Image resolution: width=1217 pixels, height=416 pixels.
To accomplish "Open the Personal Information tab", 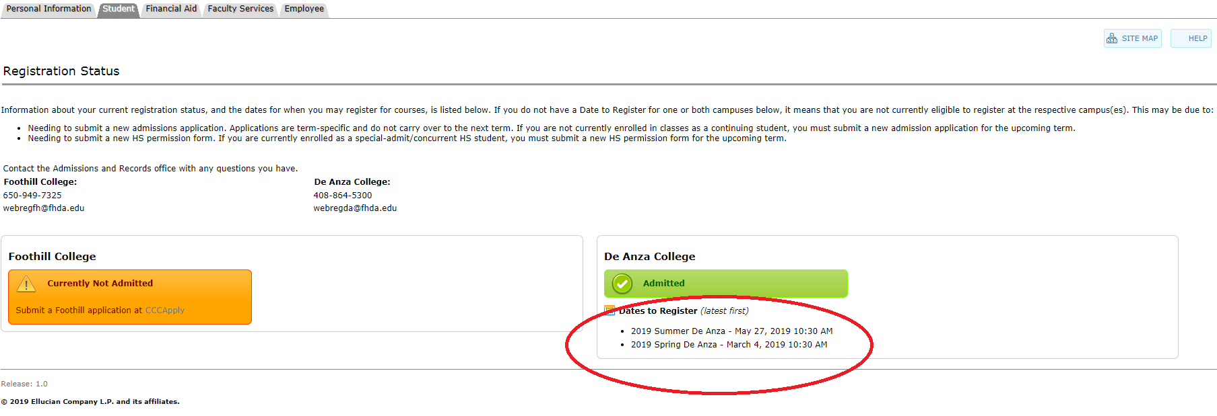I will coord(48,9).
